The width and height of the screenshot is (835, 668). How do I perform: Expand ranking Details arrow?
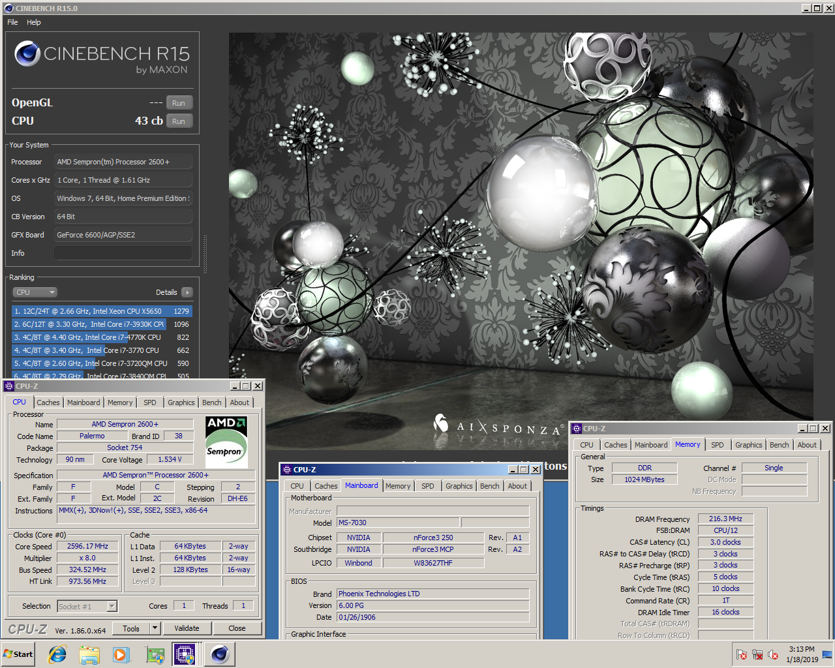pos(187,292)
